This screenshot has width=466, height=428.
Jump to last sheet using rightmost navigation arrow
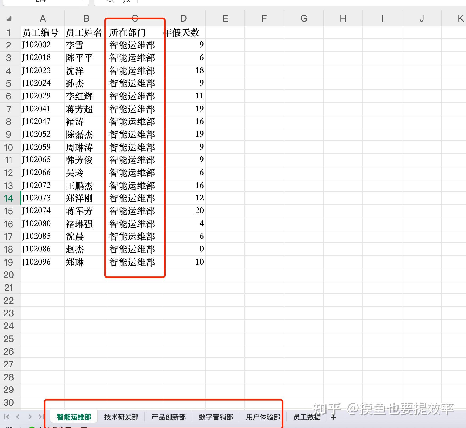click(41, 417)
